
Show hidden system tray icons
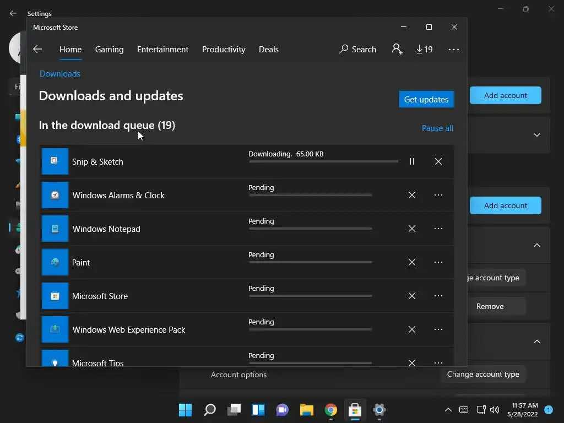coord(448,410)
